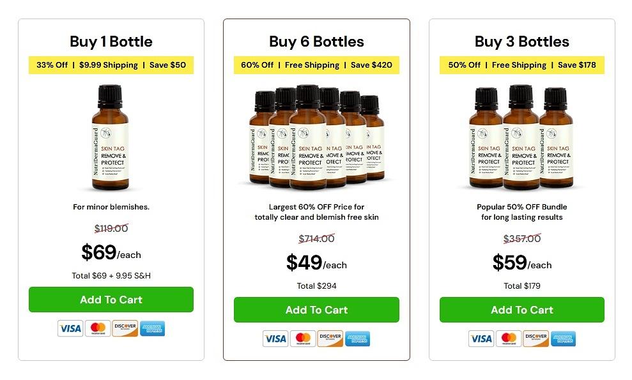The image size is (632, 380).
Task: Click Visa icon under Buy 3 Bottles
Action: click(481, 338)
